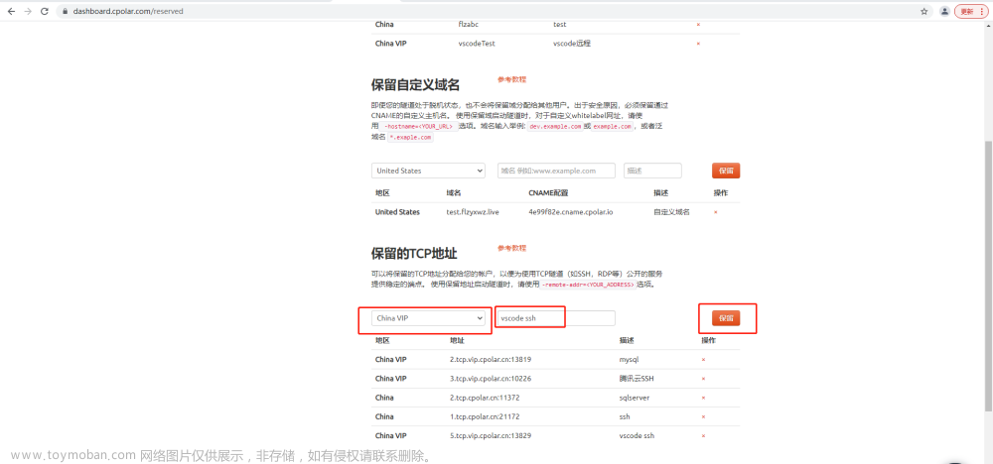Select text 'test.flzyxwz.live'
The image size is (993, 464).
click(x=473, y=212)
